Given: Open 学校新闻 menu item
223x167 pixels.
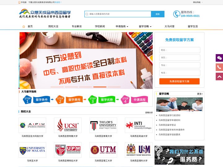Looking at the screenshot, I should coord(100,26).
